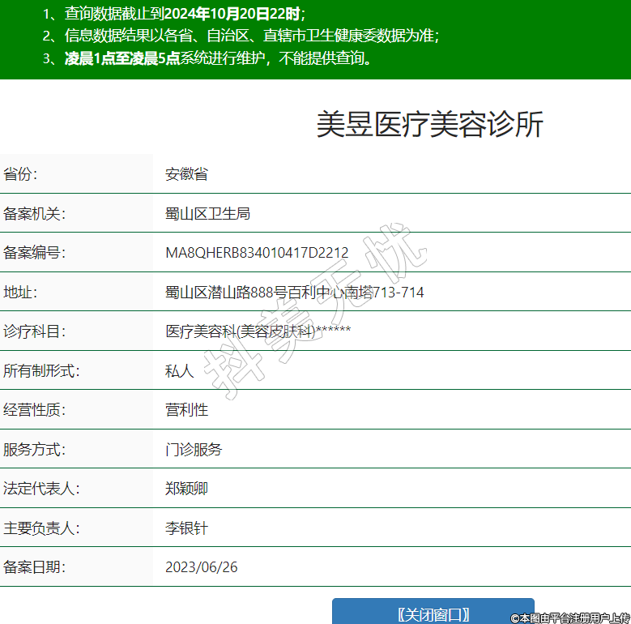Click the 省份 row label
Screen dimensions: 631x624
coord(20,174)
